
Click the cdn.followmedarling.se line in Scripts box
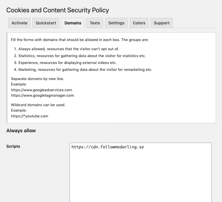[108, 147]
